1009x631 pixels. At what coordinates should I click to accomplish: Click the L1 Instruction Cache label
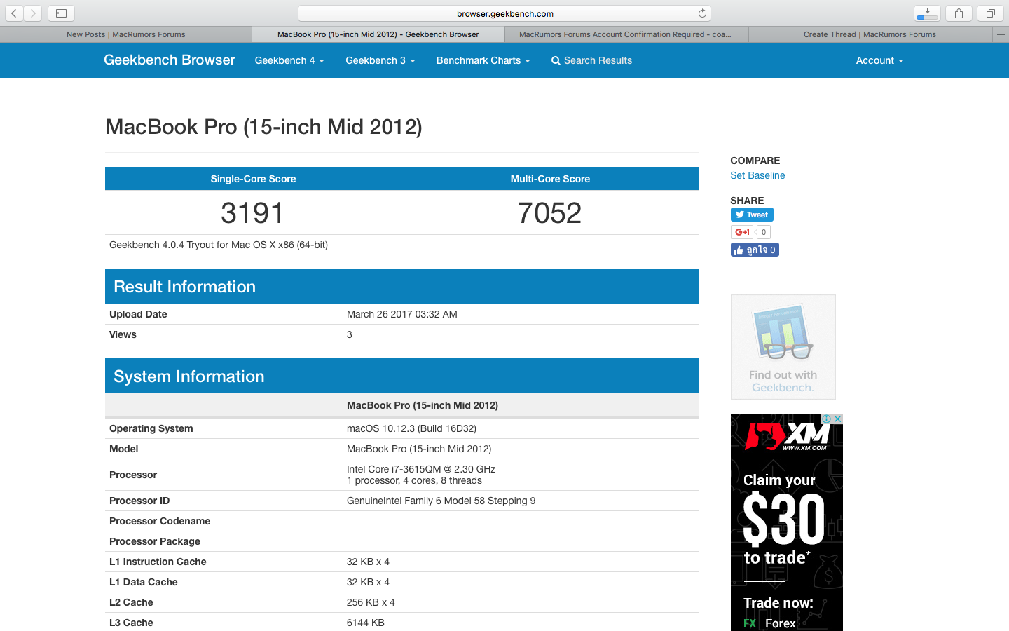[158, 562]
